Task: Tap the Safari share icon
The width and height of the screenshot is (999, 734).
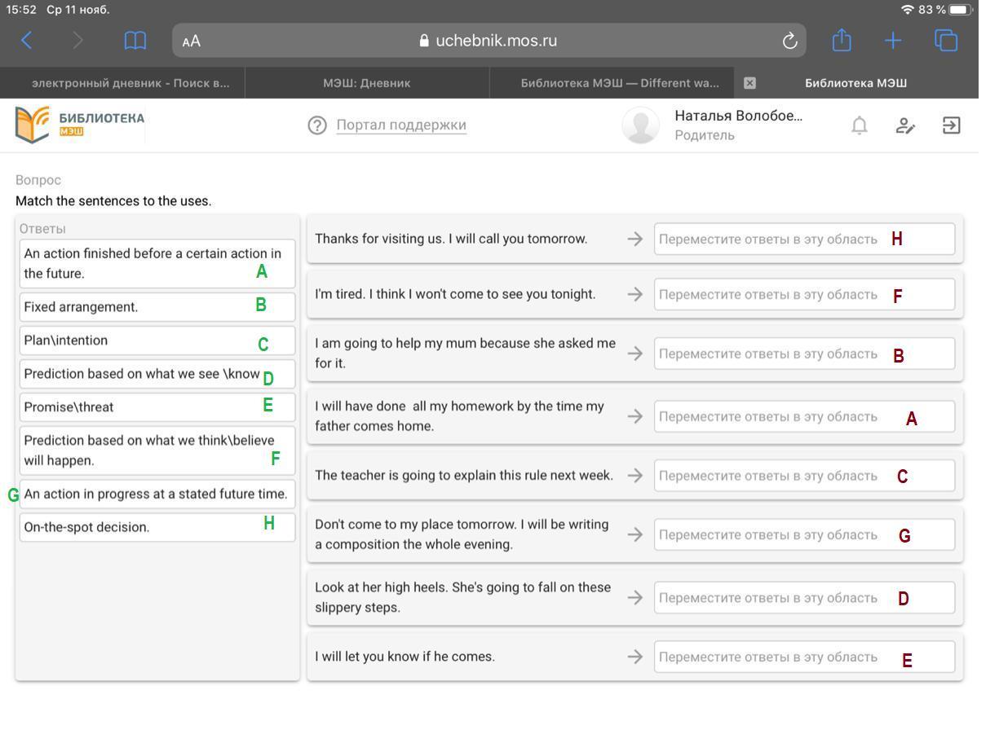Action: click(x=841, y=41)
